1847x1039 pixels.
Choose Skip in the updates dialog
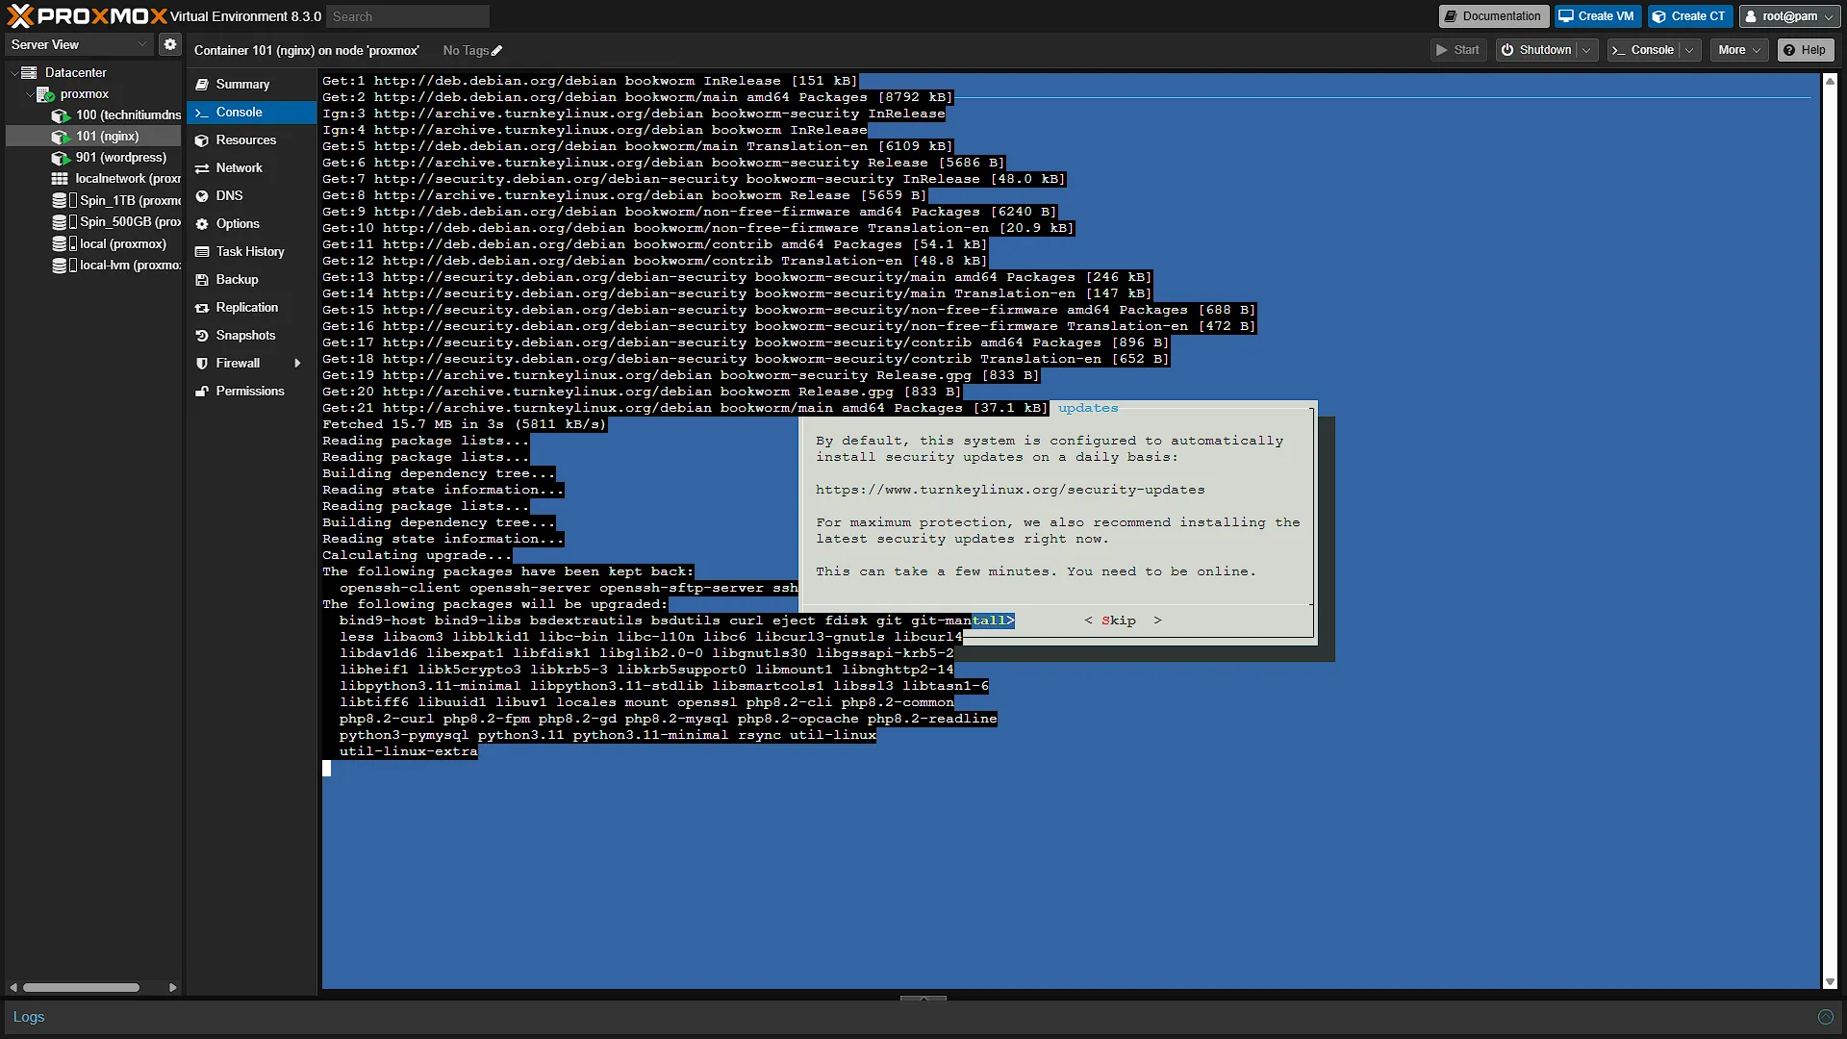(x=1123, y=621)
